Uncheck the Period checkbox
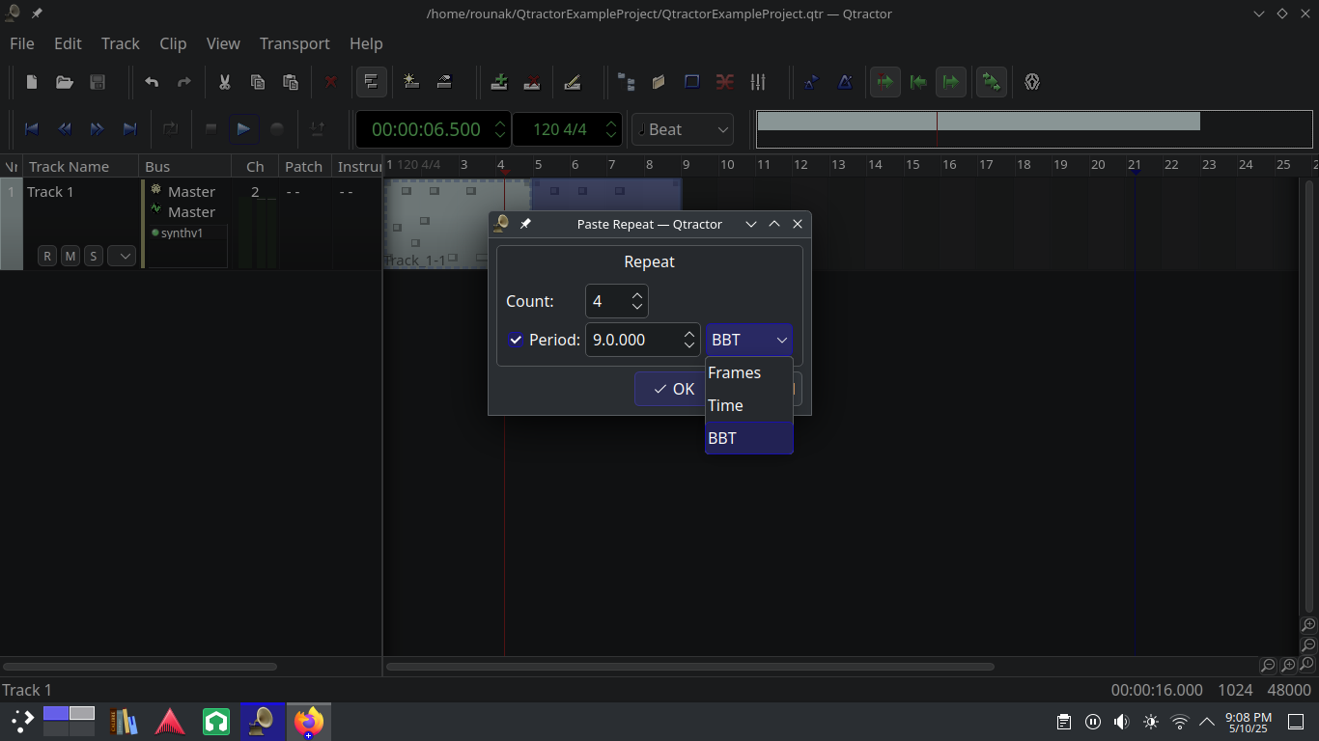Screen dimensions: 1319x741 coord(516,340)
